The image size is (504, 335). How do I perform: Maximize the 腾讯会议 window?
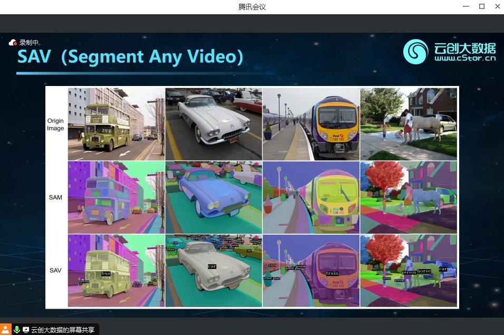[x=481, y=6]
